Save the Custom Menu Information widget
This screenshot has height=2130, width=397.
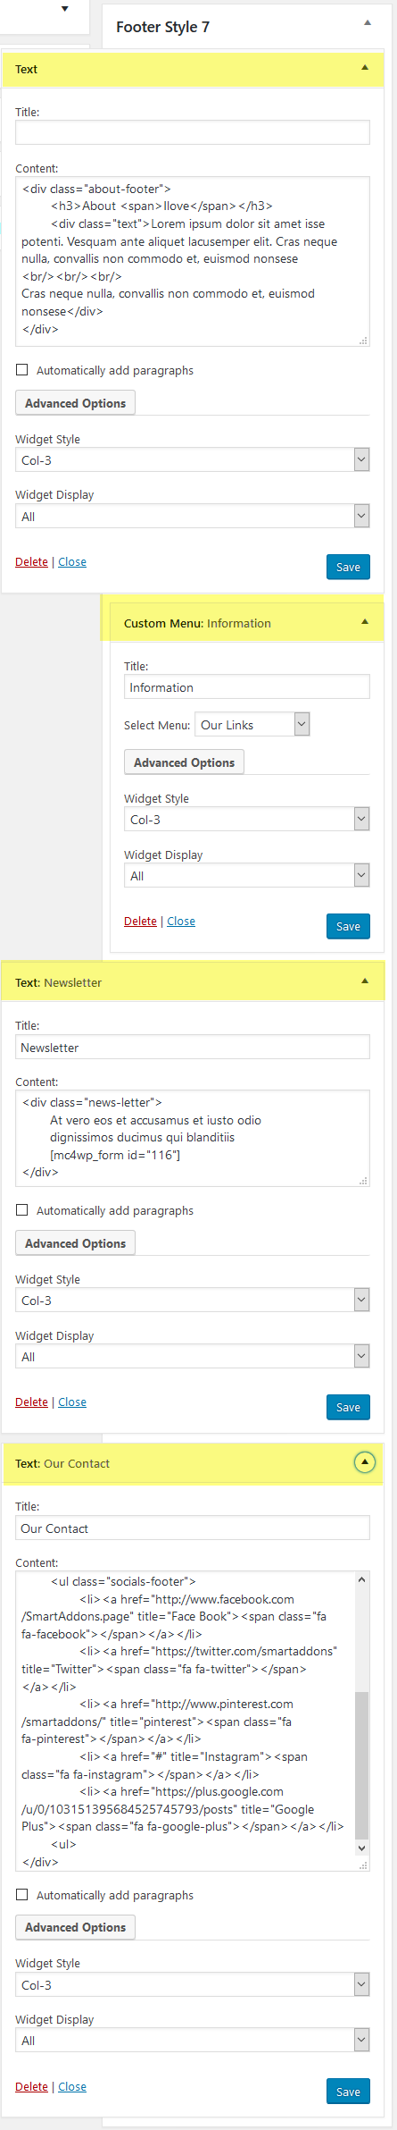tap(348, 926)
